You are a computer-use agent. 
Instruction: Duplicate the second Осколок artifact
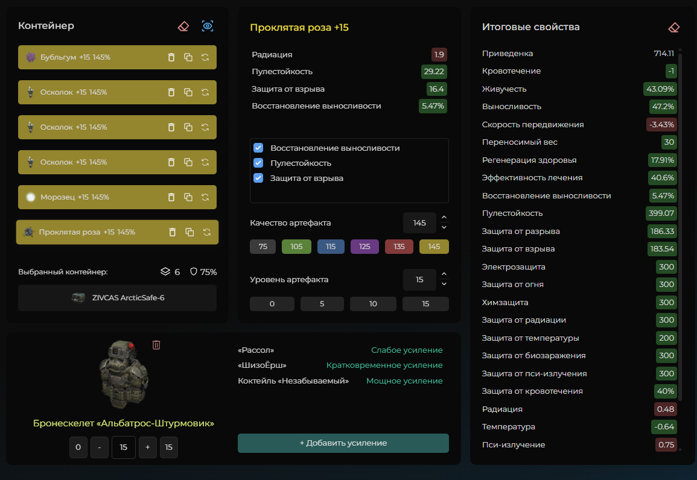tap(188, 127)
